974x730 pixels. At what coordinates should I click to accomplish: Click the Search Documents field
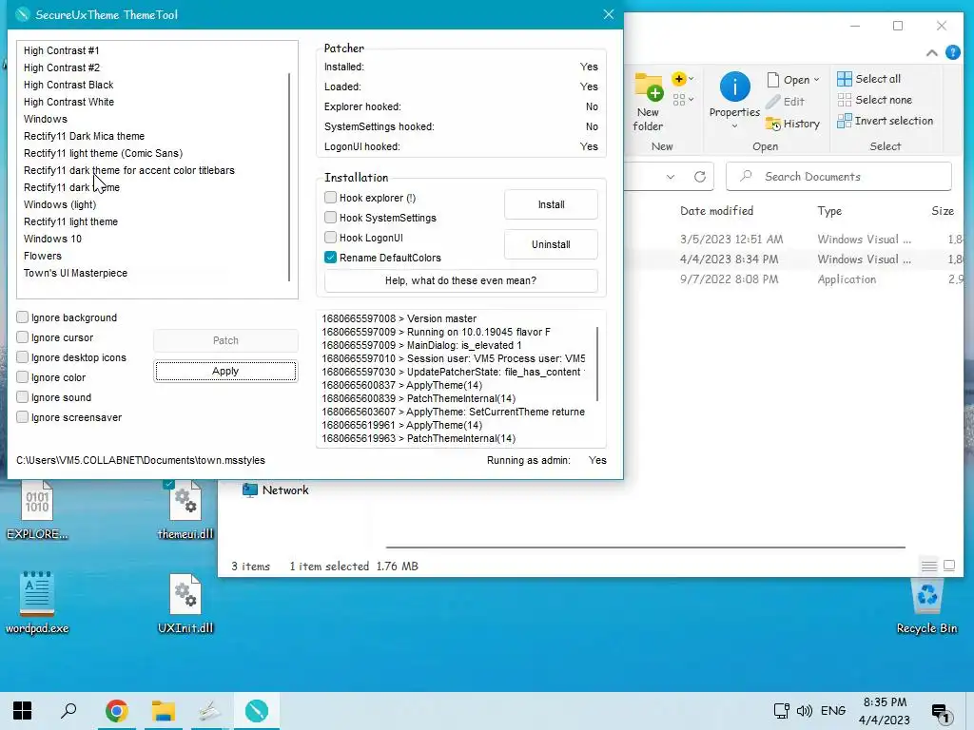point(839,177)
